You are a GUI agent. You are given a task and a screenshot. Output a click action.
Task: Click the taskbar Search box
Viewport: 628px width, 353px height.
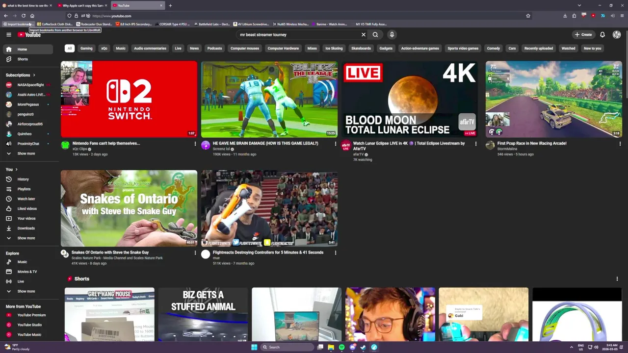287,347
